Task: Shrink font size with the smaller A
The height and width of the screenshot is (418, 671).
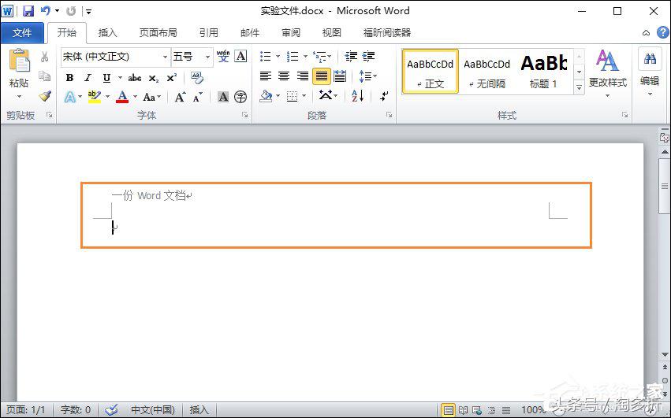Action: (x=197, y=98)
